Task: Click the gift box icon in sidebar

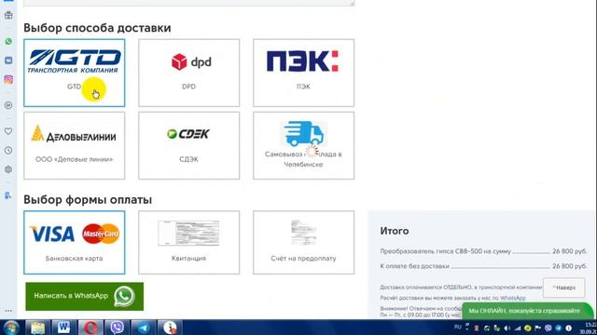Action: point(8,15)
